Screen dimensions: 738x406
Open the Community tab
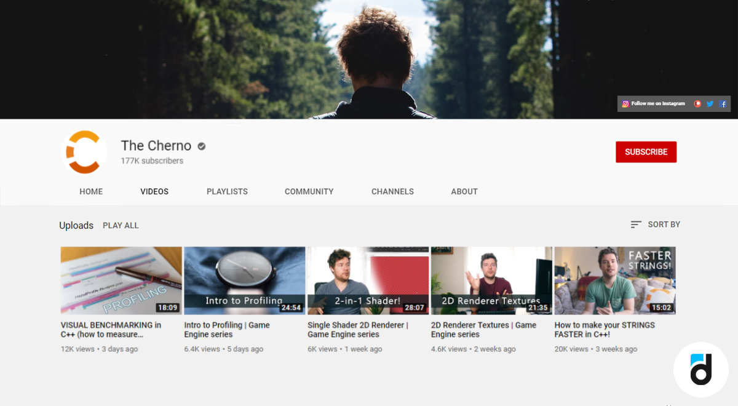click(x=309, y=191)
